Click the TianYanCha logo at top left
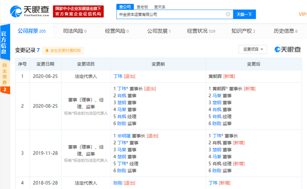 click(x=30, y=11)
